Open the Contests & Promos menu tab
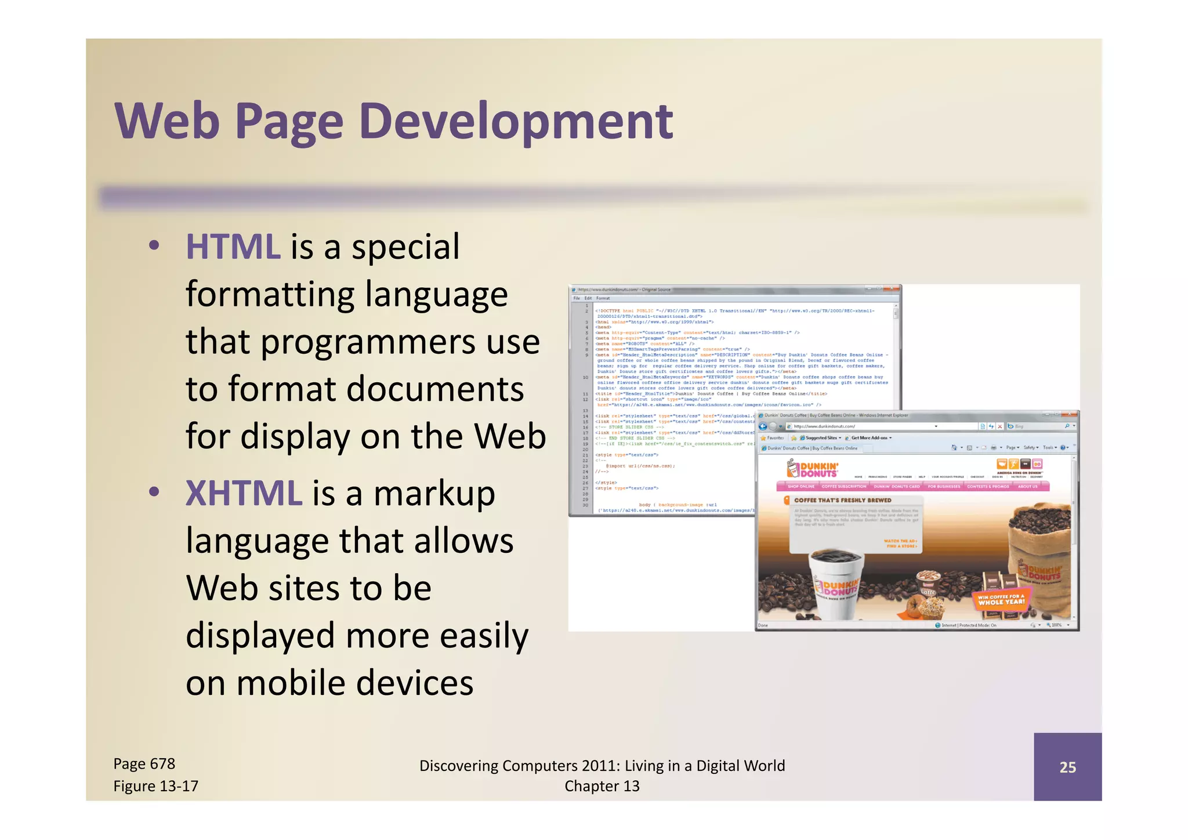 click(988, 486)
